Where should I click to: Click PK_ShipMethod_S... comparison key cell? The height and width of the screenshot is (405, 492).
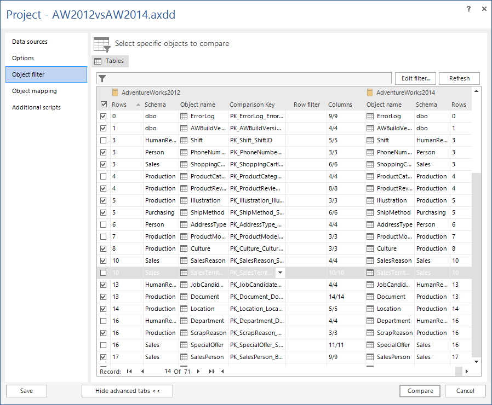[x=256, y=212]
